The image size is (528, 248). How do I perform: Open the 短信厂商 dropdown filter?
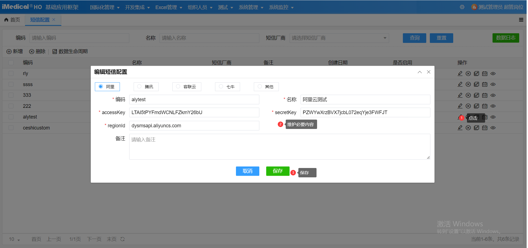coord(339,38)
